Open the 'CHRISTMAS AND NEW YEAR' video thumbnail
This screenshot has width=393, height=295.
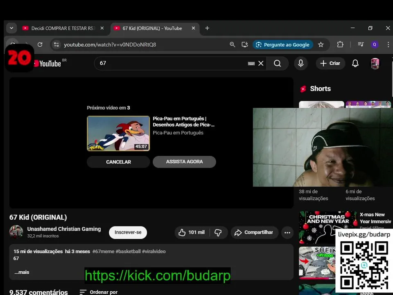[x=328, y=227]
